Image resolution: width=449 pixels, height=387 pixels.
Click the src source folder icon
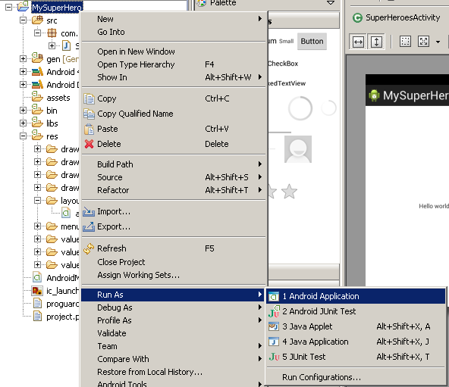(37, 20)
